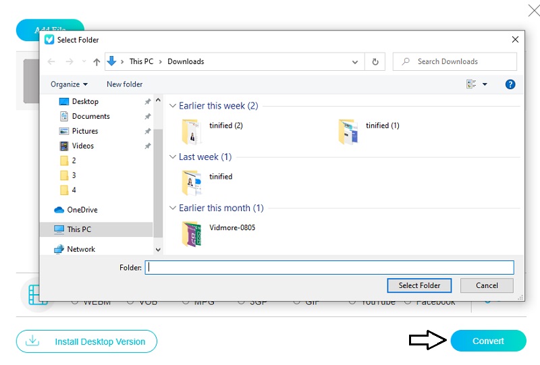Click New folder in the toolbar
The height and width of the screenshot is (365, 540).
[x=124, y=84]
